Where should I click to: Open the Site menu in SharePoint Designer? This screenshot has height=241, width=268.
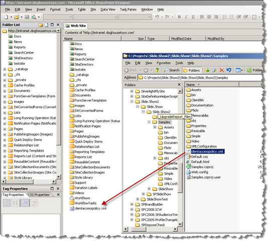[93, 10]
